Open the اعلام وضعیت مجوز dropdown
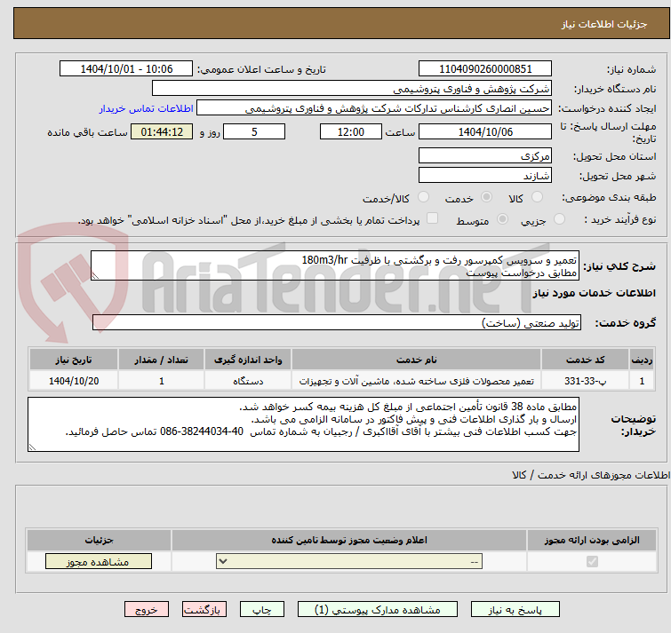 (349, 561)
